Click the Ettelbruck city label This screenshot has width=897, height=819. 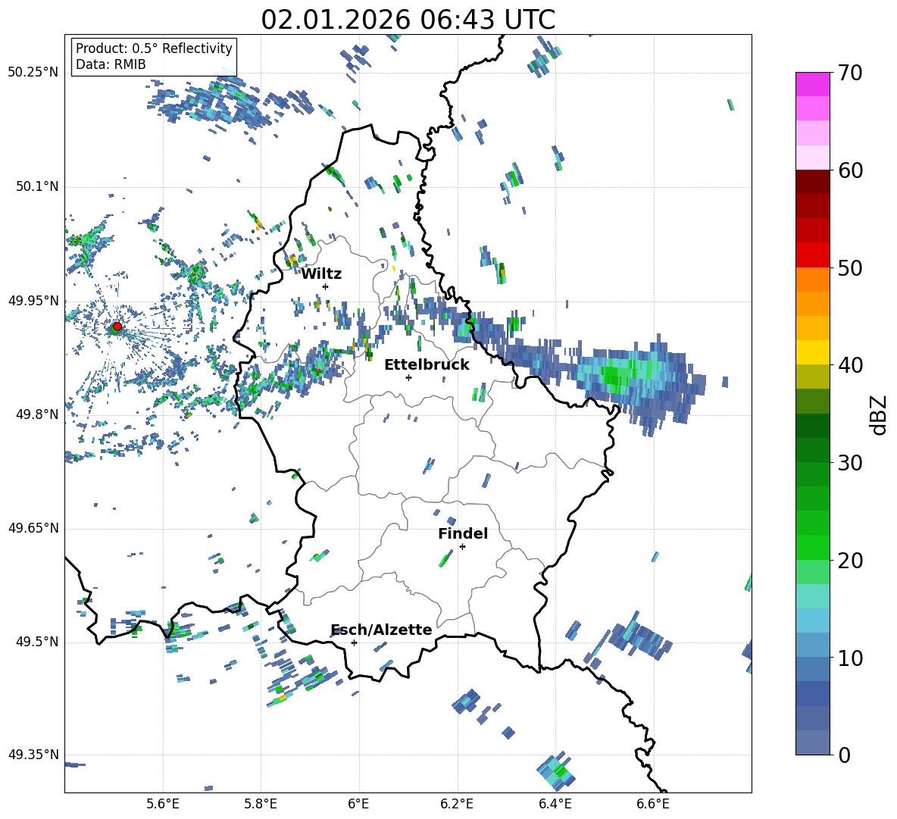tap(427, 365)
